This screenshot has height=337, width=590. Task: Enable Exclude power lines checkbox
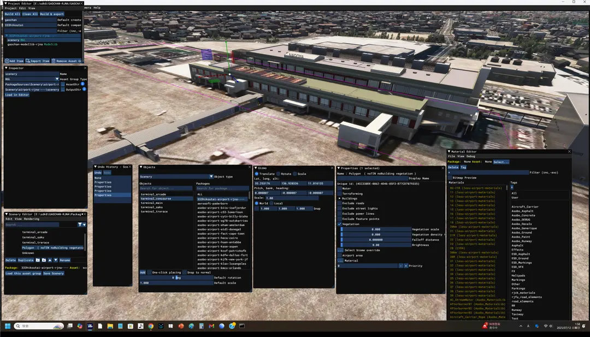[x=339, y=214]
